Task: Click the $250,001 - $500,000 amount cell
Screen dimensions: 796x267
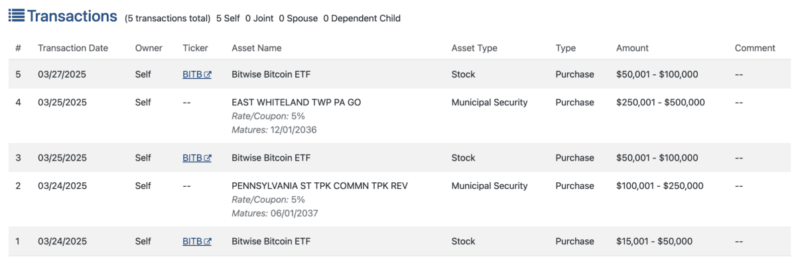Action: click(660, 103)
